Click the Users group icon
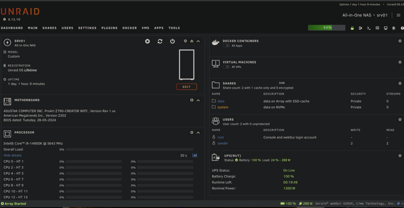The image size is (404, 208). click(216, 121)
